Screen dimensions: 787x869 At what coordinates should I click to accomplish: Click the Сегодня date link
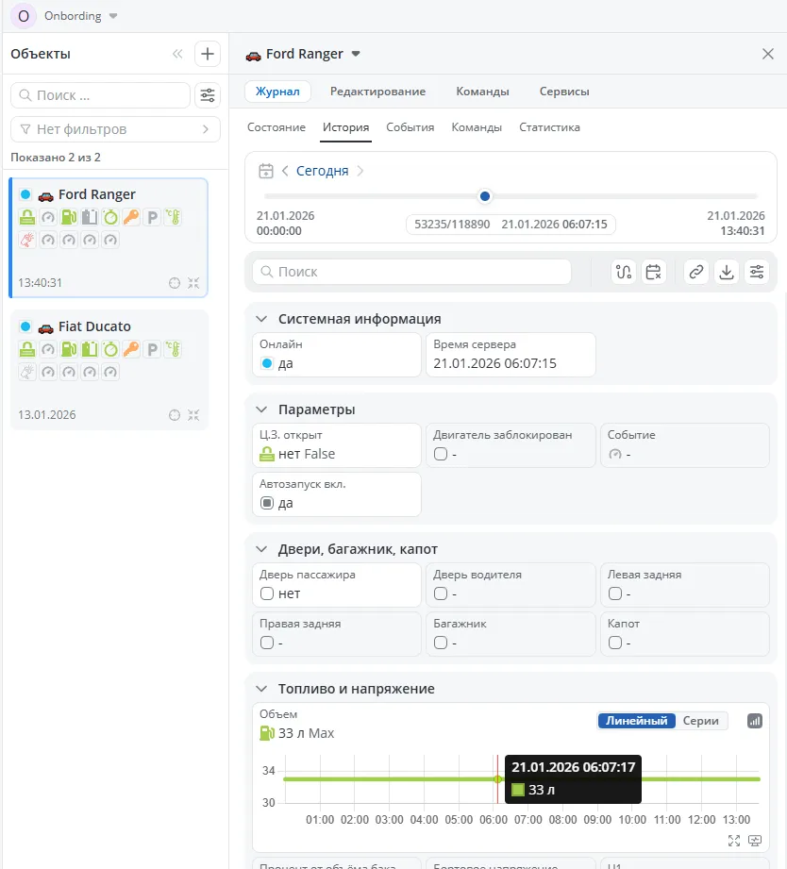(x=322, y=171)
